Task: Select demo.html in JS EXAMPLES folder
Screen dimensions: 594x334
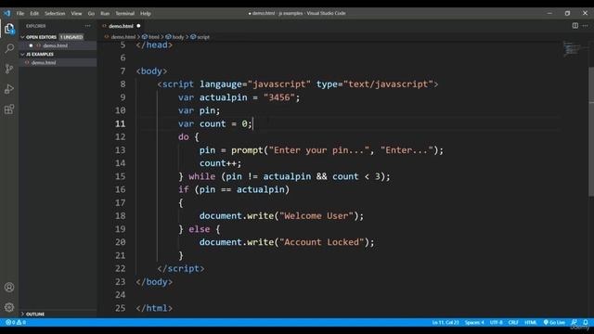Action: (x=44, y=62)
